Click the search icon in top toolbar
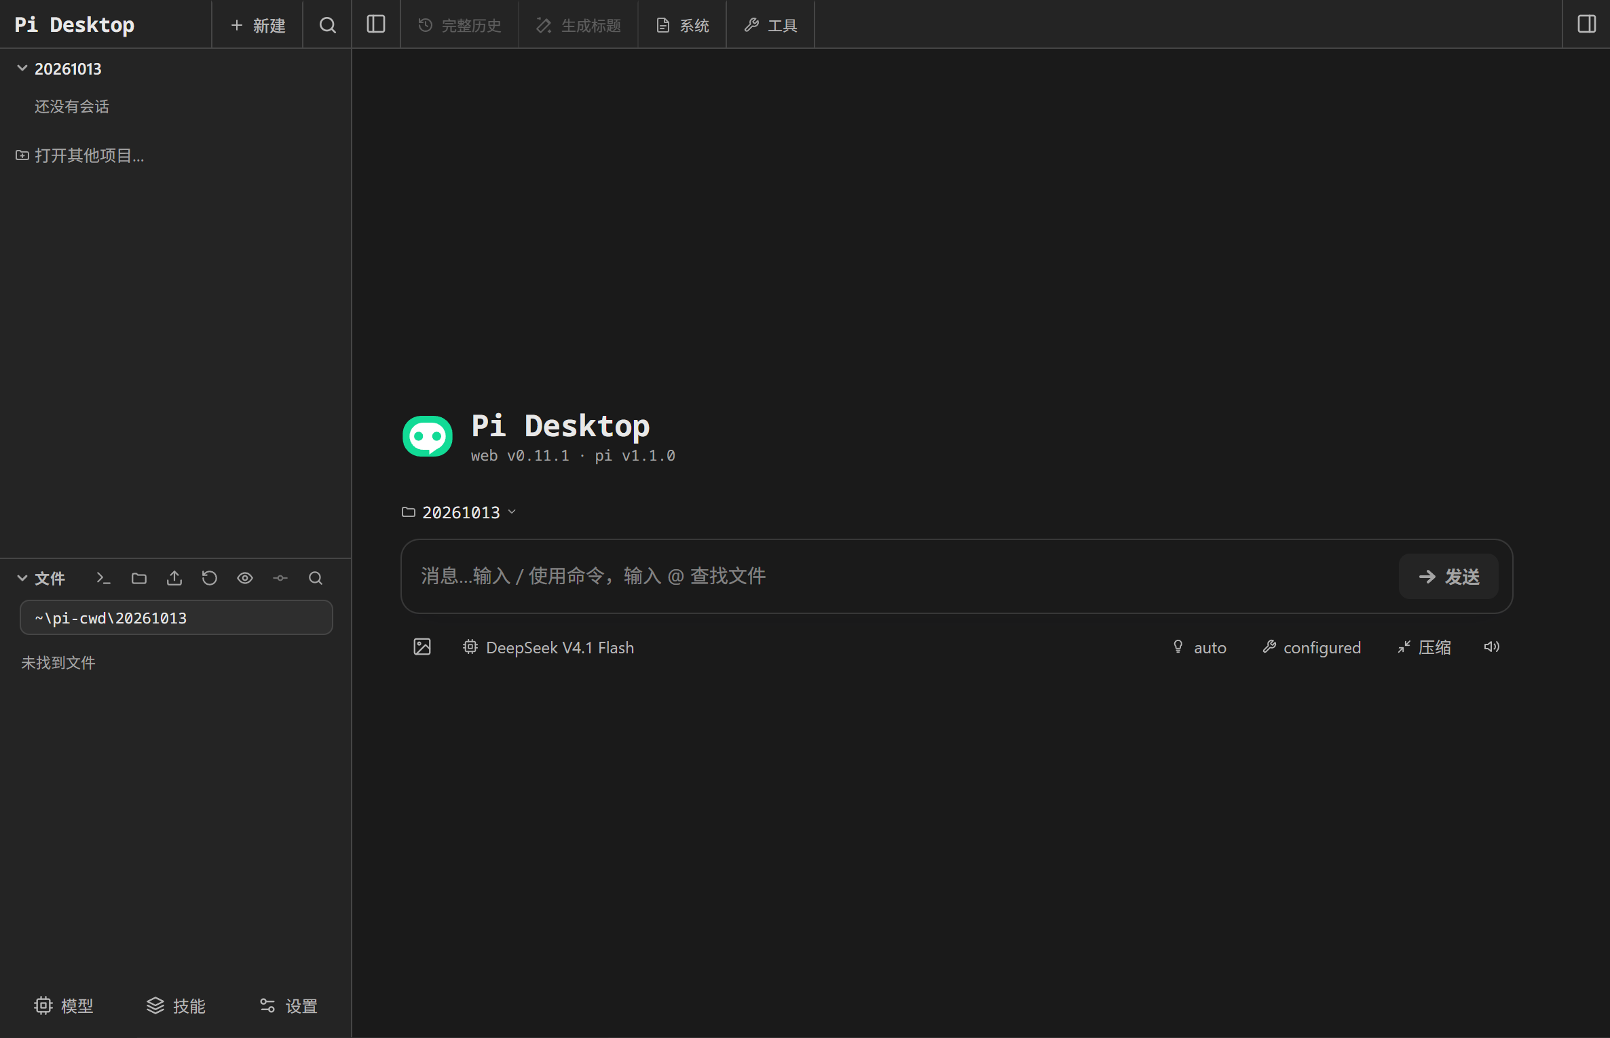 327,25
